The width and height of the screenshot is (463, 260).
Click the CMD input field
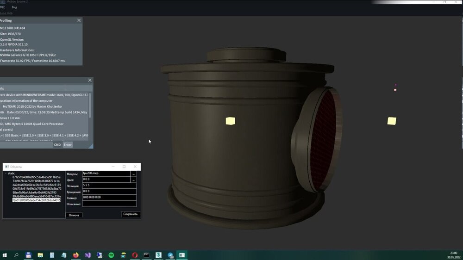point(25,145)
